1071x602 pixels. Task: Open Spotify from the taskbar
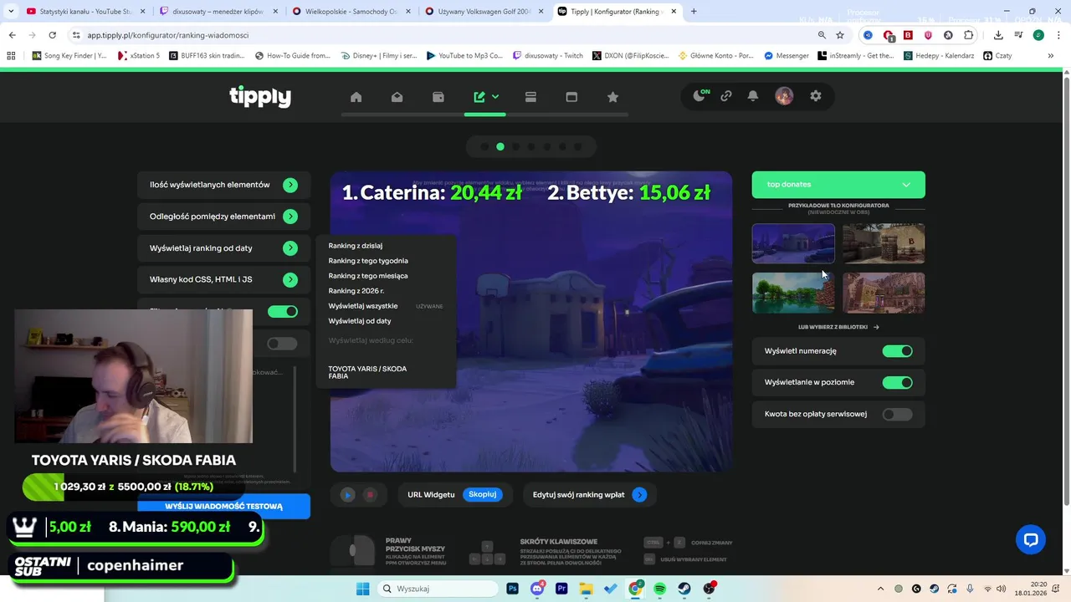click(659, 589)
